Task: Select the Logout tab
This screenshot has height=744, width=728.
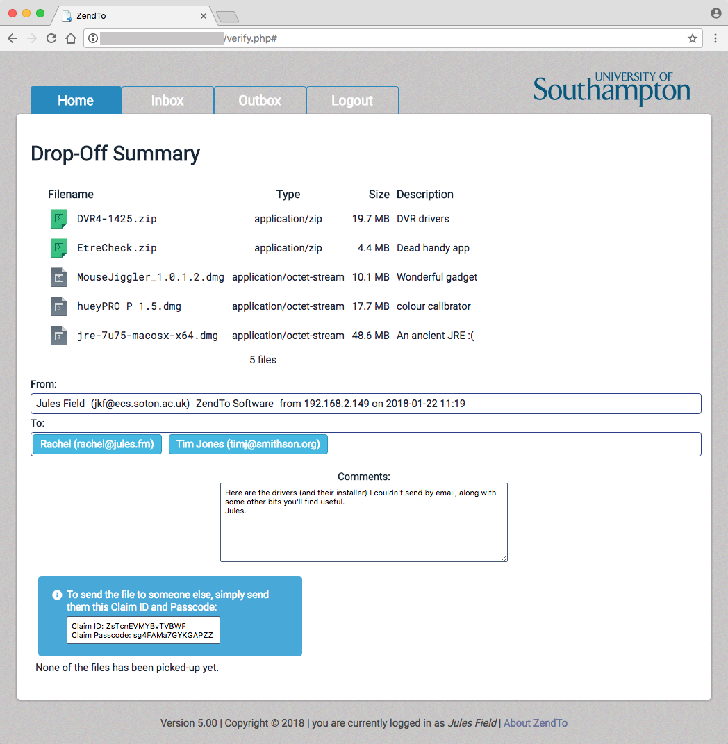Action: [x=352, y=100]
